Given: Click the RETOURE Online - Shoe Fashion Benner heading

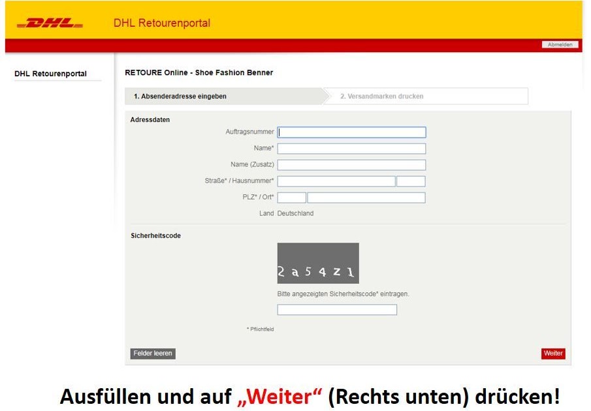Looking at the screenshot, I should pyautogui.click(x=199, y=72).
